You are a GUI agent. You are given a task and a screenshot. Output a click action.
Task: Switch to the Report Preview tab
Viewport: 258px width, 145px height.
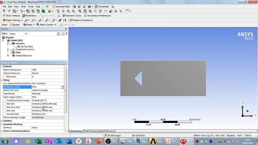pyautogui.click(x=106, y=131)
